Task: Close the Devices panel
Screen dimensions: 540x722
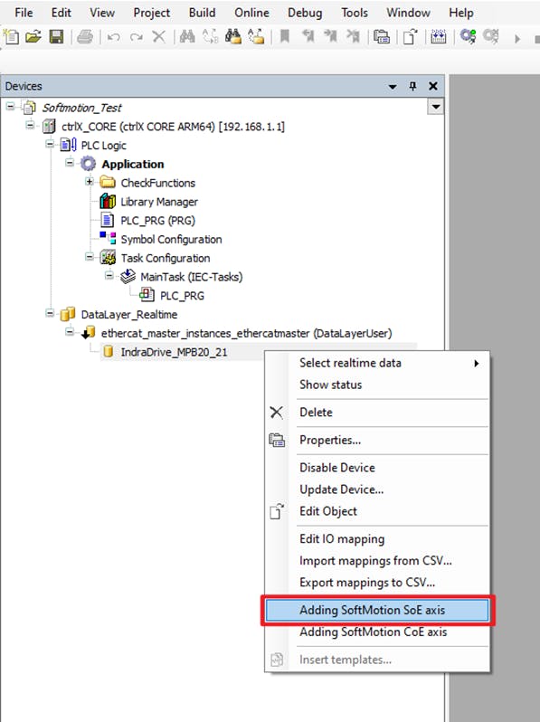Action: (x=433, y=86)
